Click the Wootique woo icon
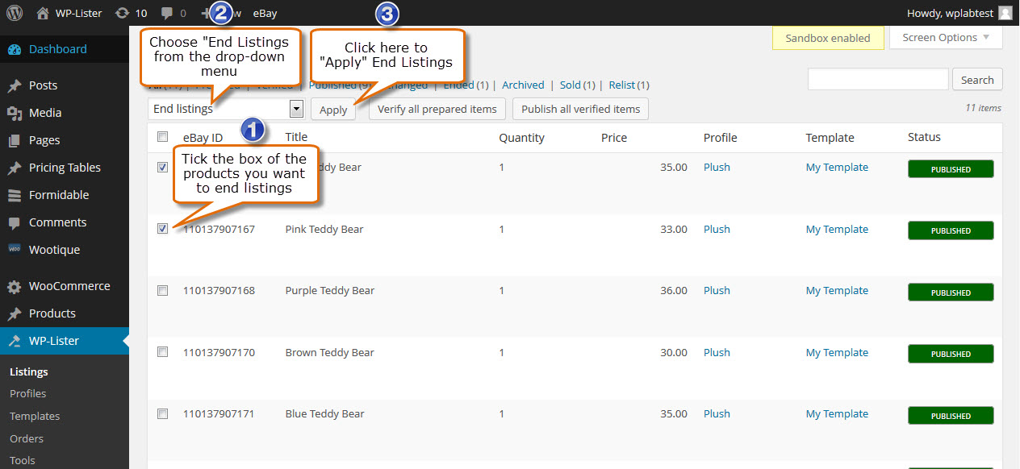 pyautogui.click(x=15, y=250)
